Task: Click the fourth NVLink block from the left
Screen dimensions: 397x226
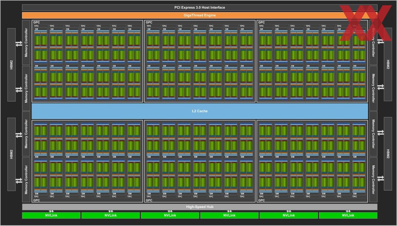Action: [229, 215]
